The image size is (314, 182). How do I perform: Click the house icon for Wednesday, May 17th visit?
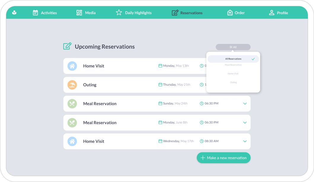coord(72,141)
